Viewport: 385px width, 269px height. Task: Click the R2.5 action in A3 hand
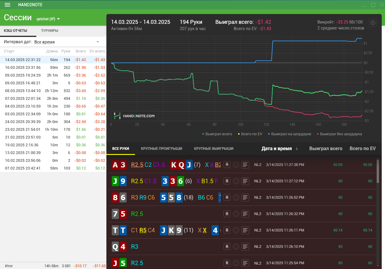[137, 165]
